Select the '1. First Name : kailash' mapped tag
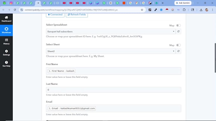 [62, 71]
